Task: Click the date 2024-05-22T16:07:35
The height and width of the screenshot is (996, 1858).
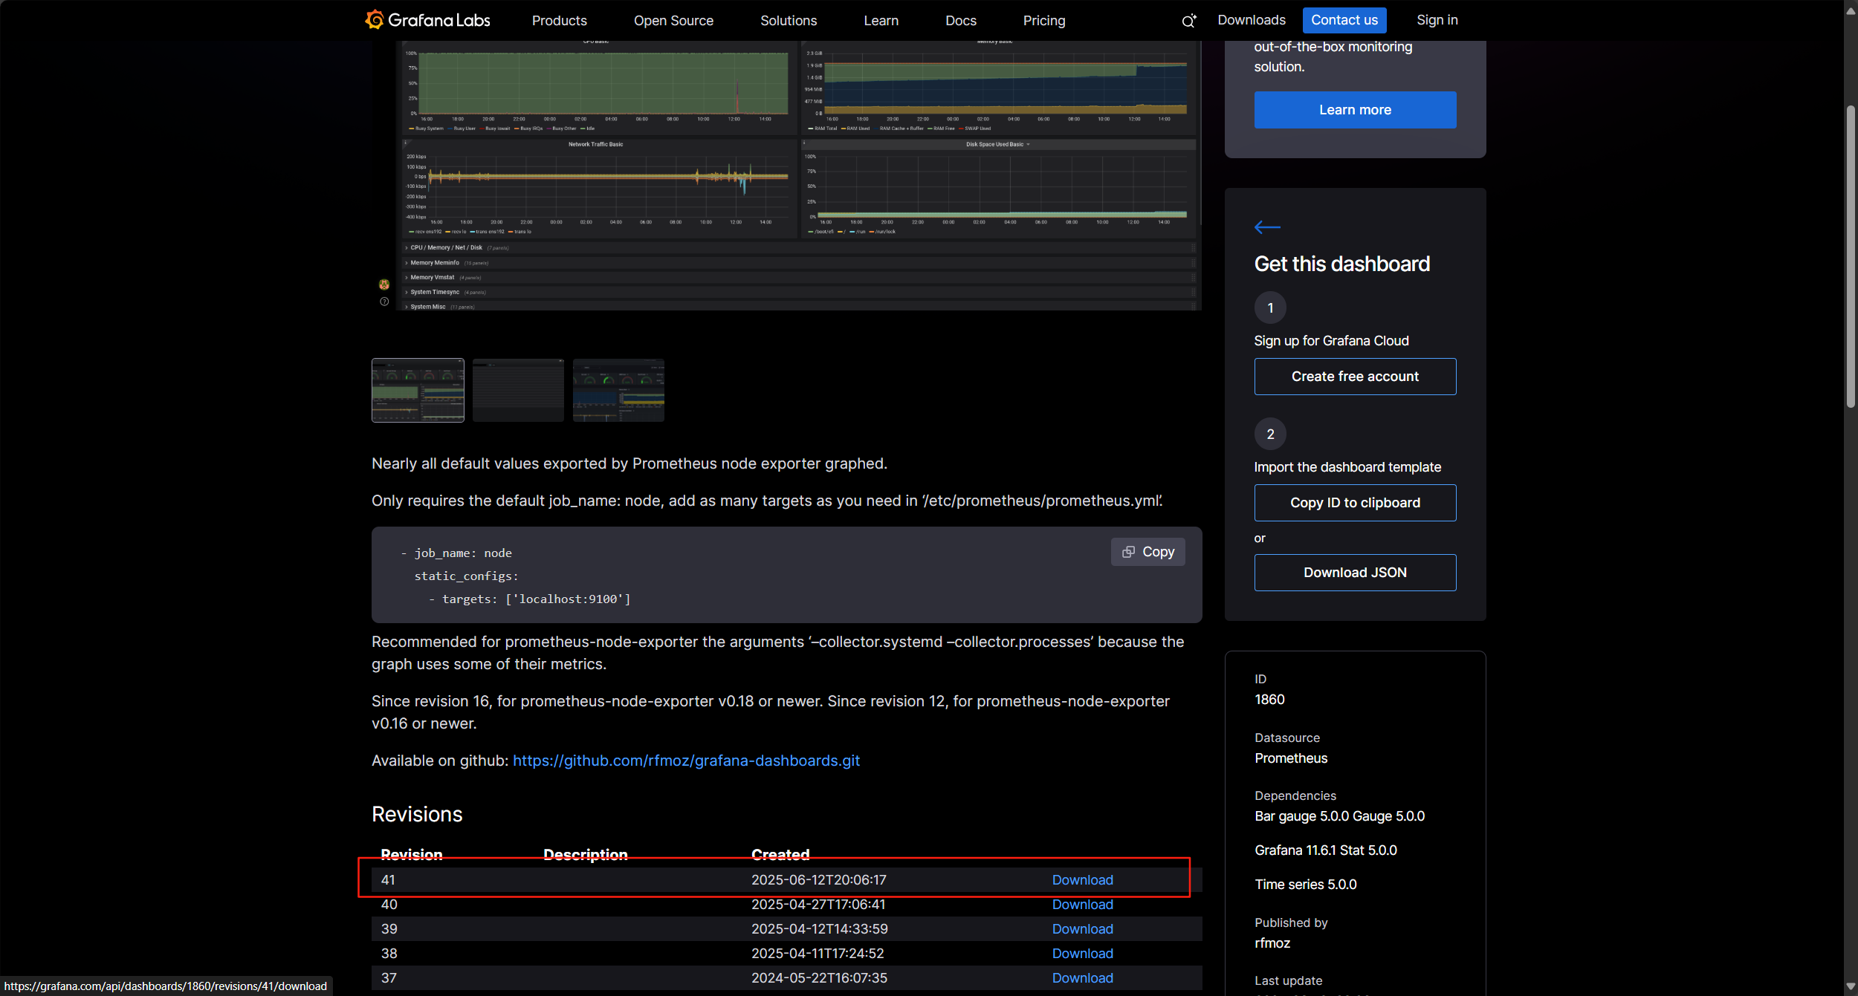Action: 819,978
